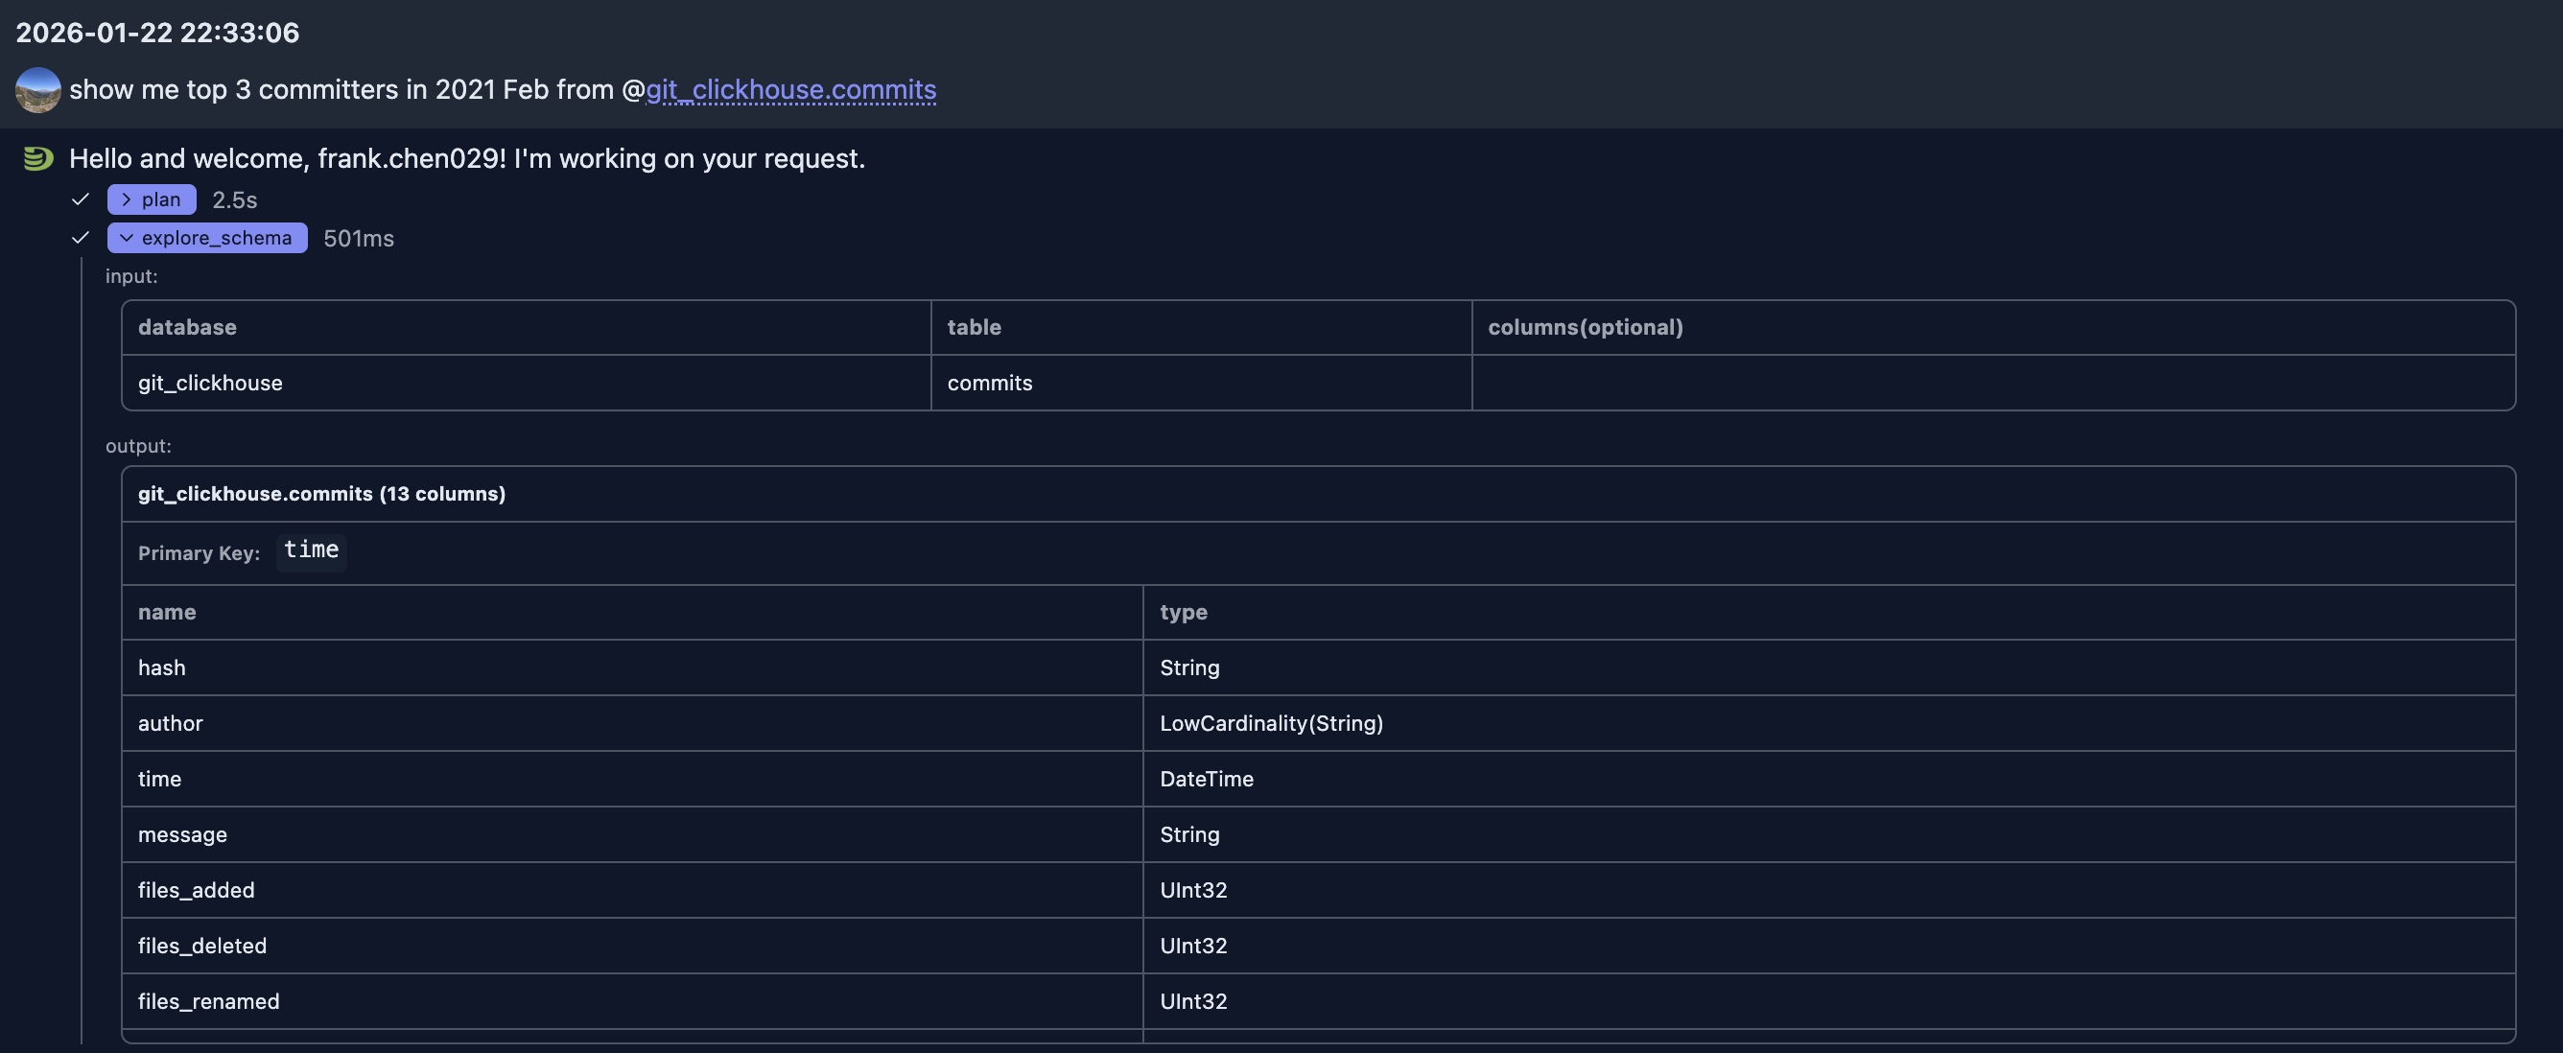Click the chevron inside the plan badge

click(x=127, y=199)
